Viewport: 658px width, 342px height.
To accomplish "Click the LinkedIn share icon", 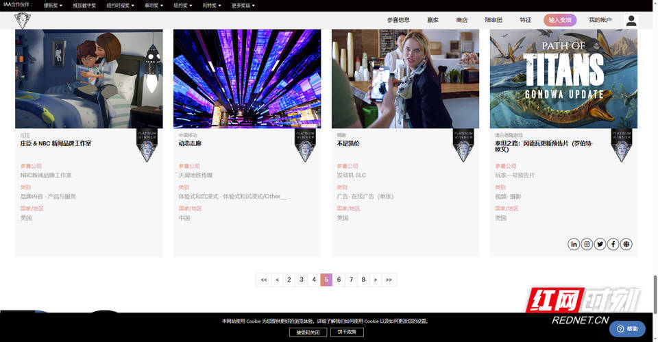I will tap(574, 244).
